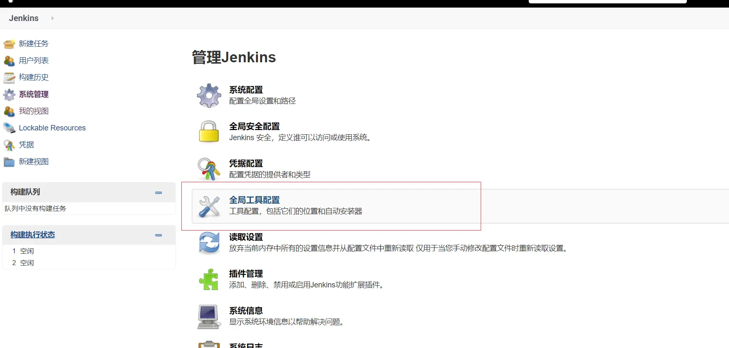Click description 配置凭据的提供者和类型

click(270, 174)
